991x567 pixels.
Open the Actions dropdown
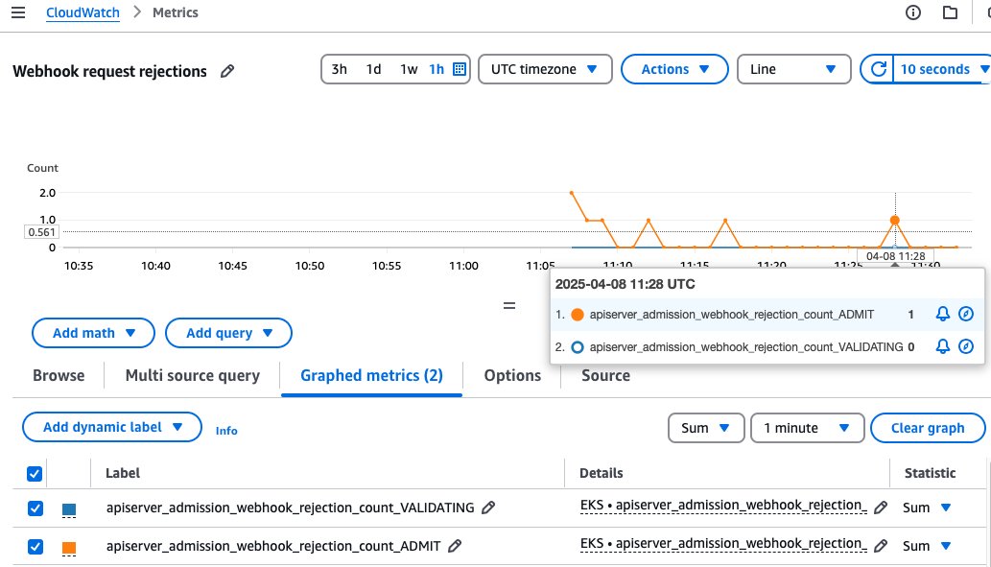[674, 69]
